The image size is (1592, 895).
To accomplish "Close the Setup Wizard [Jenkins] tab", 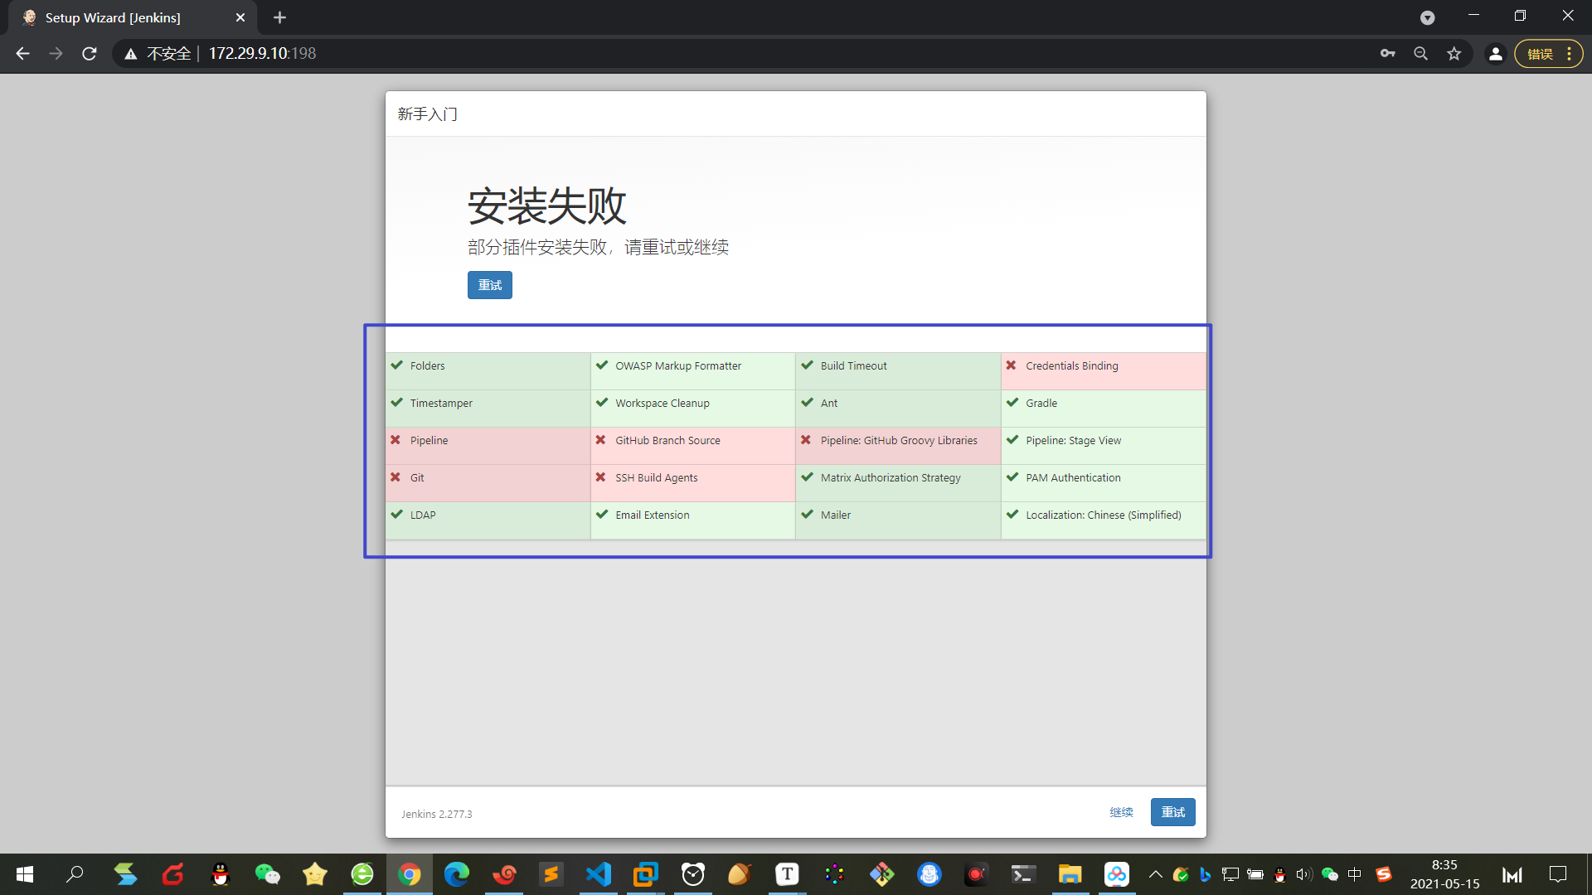I will 240,17.
